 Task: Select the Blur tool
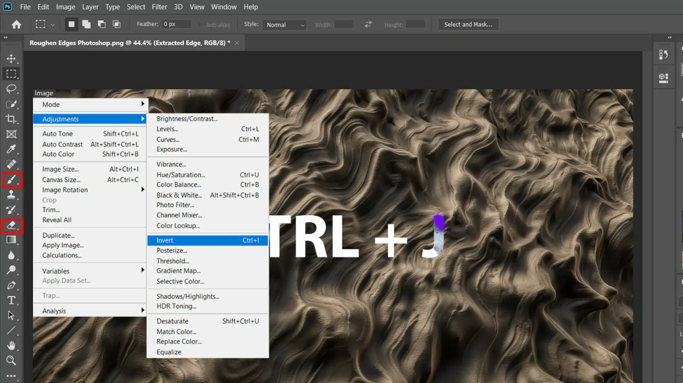click(x=11, y=255)
